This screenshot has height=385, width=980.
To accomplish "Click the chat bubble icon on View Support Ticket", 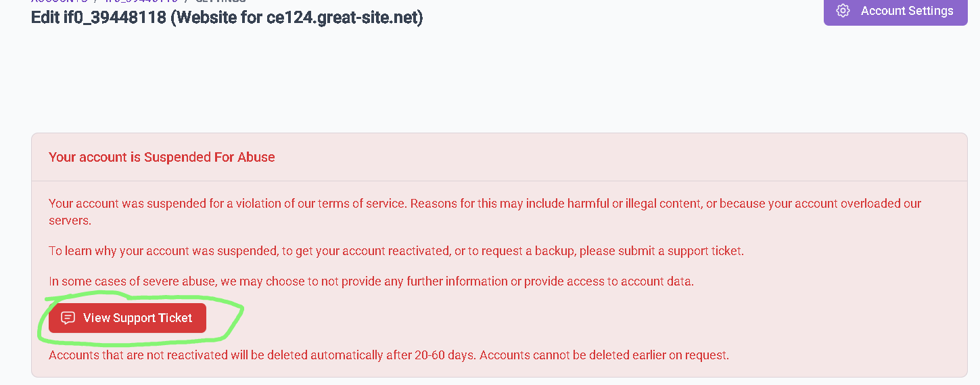I will pyautogui.click(x=68, y=318).
